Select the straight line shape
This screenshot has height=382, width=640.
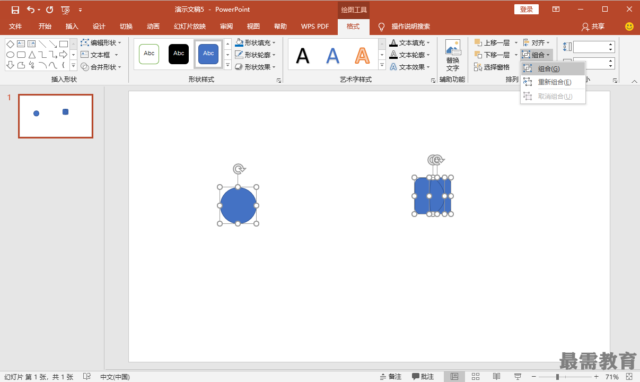(42, 44)
